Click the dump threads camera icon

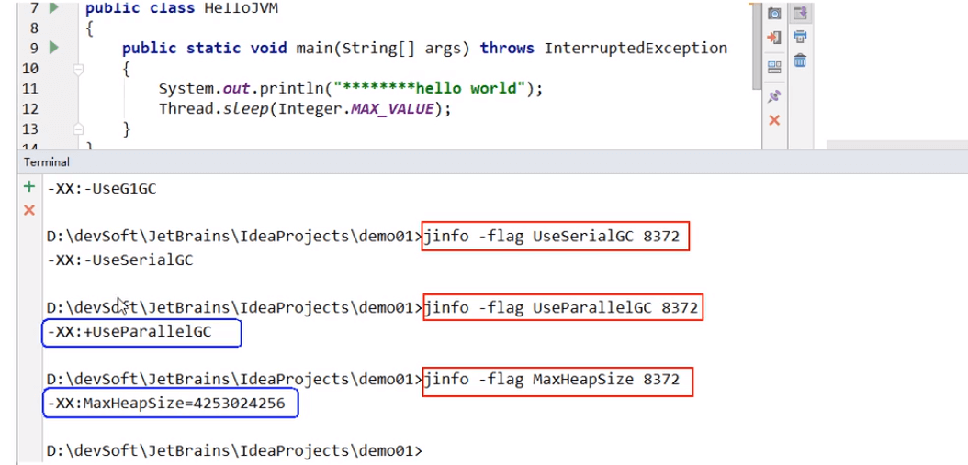click(774, 12)
